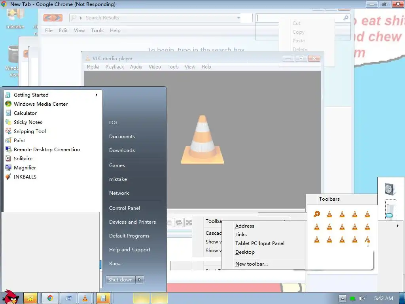Open Control Panel from the Start menu
The height and width of the screenshot is (304, 405).
[x=125, y=208]
